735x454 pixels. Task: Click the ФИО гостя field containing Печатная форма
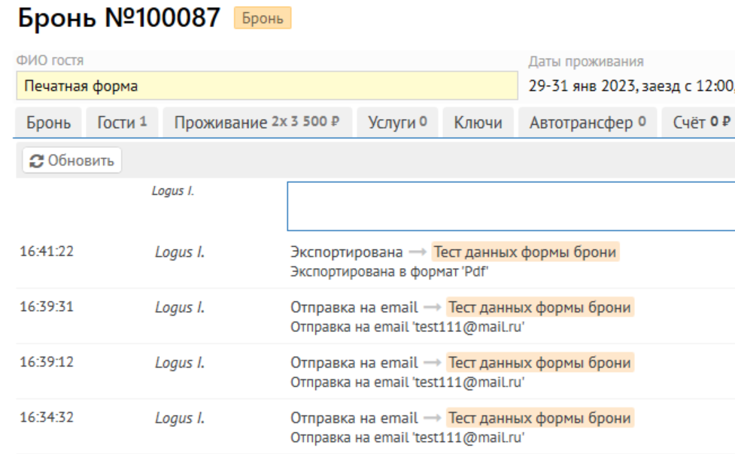pos(266,86)
